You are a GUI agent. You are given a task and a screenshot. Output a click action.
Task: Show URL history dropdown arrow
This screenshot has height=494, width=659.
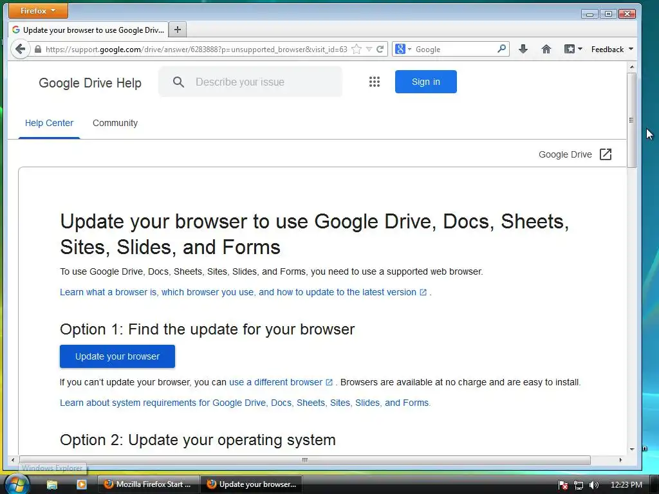(369, 49)
